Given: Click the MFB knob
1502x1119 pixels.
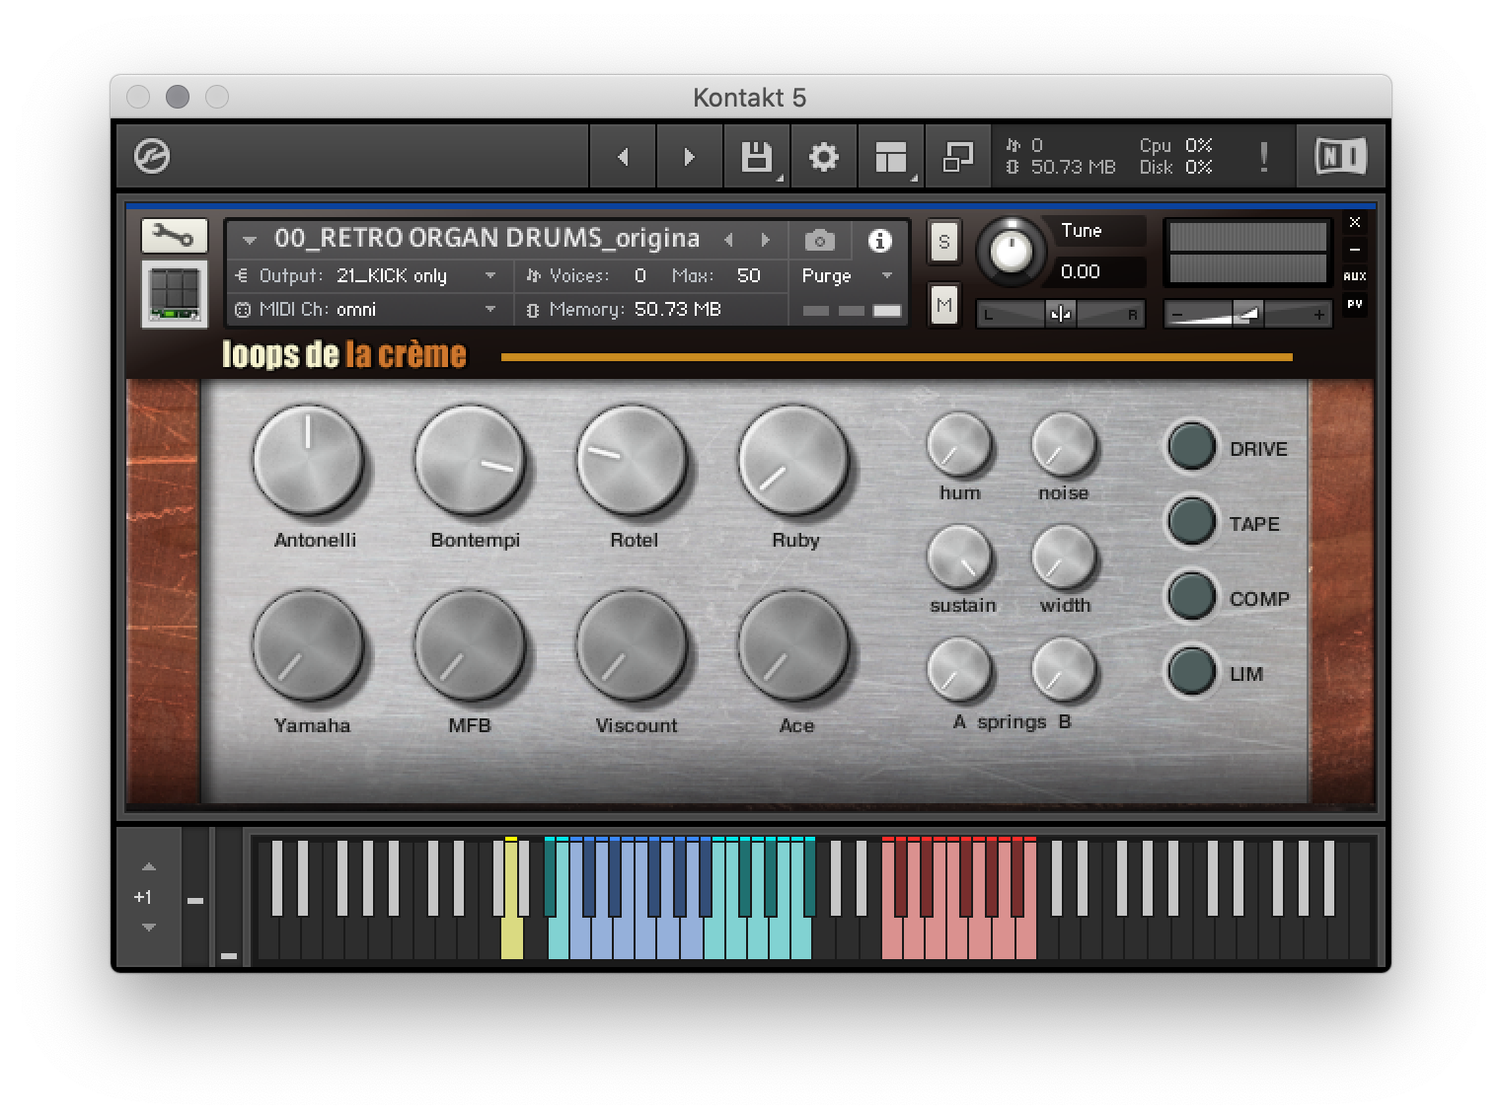Looking at the screenshot, I should pos(469,646).
